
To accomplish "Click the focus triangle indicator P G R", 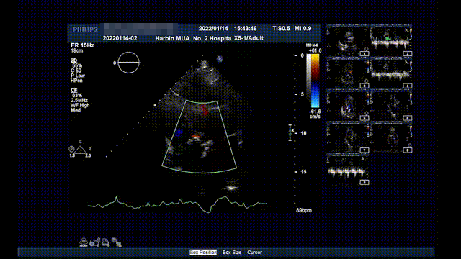I will (x=80, y=150).
